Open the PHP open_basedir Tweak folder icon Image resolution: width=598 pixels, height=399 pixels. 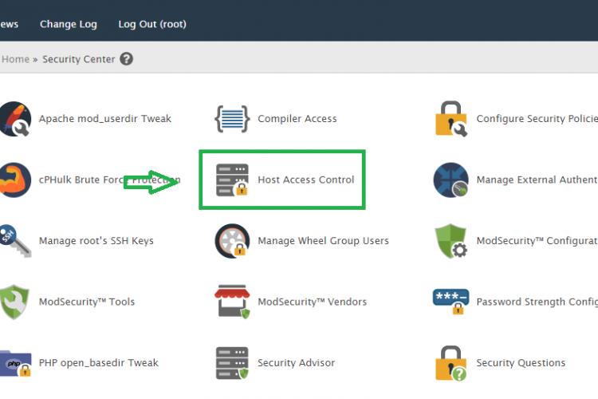[15, 363]
